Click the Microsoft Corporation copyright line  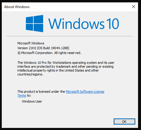coord(49,53)
